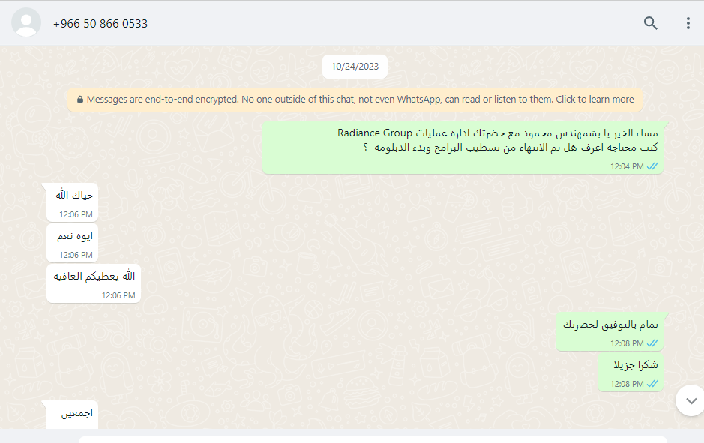Click the search magnifier icon in chat header
Screen dimensions: 704x443
pyautogui.click(x=650, y=23)
